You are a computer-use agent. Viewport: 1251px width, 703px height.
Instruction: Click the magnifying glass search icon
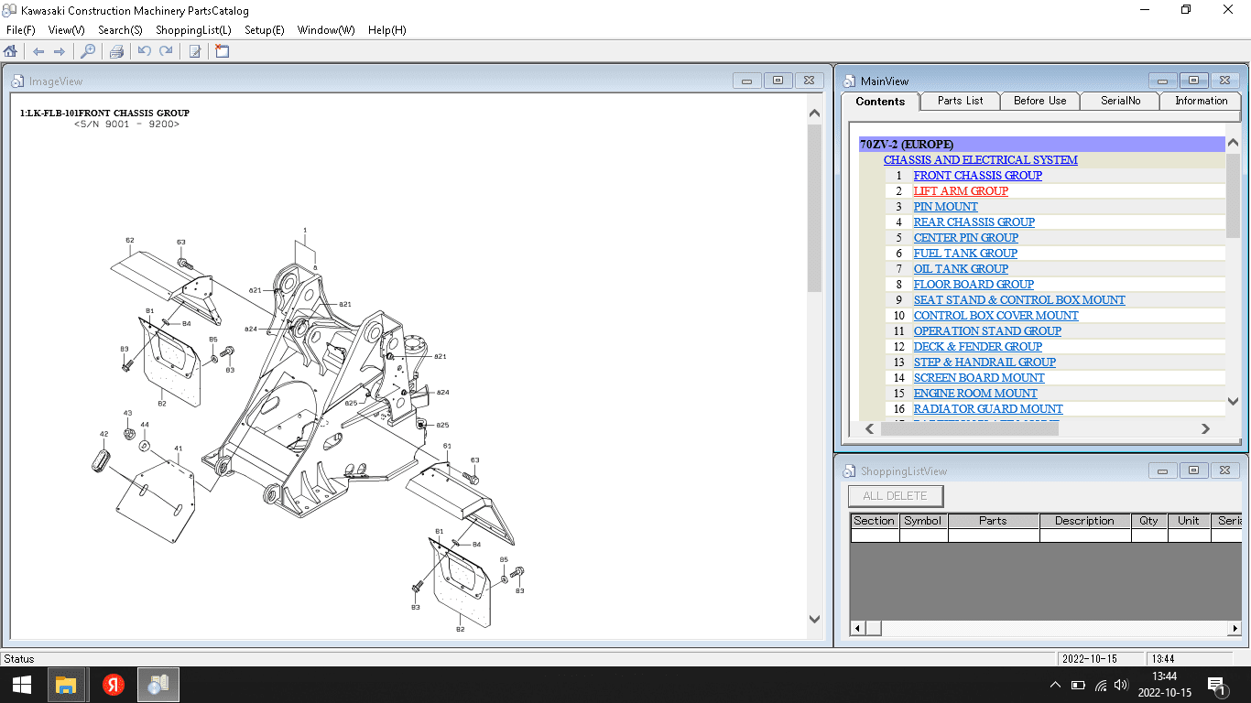click(x=88, y=51)
